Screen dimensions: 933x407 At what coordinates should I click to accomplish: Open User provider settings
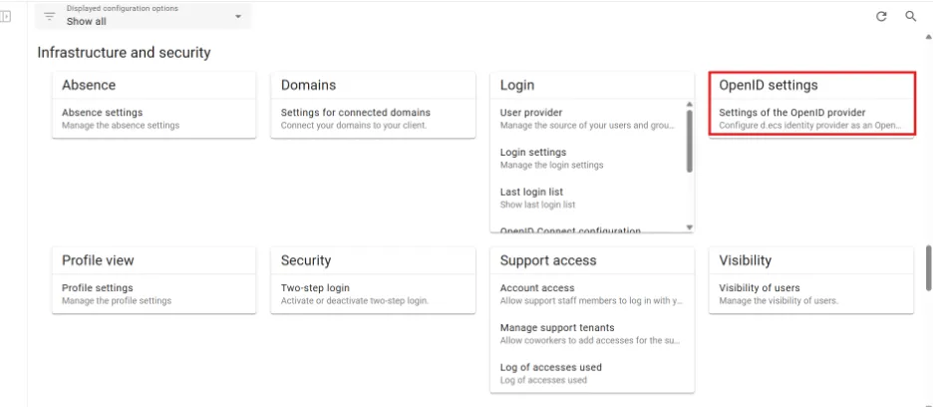588,119
